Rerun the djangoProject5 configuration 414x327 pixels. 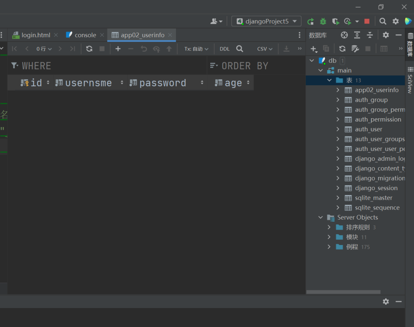310,21
